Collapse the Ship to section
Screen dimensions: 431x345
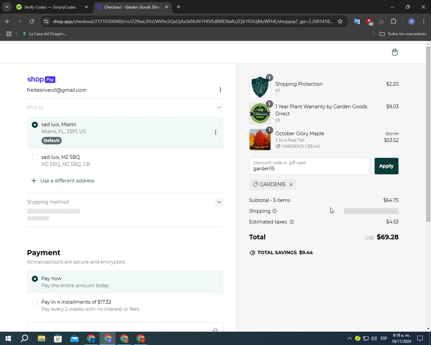[x=219, y=108]
